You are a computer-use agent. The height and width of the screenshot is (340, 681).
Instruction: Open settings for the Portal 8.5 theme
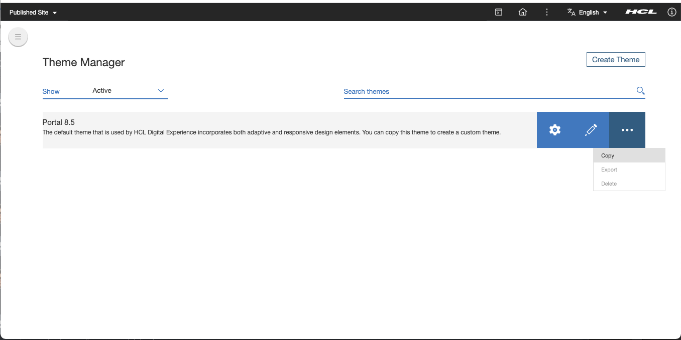coord(554,129)
